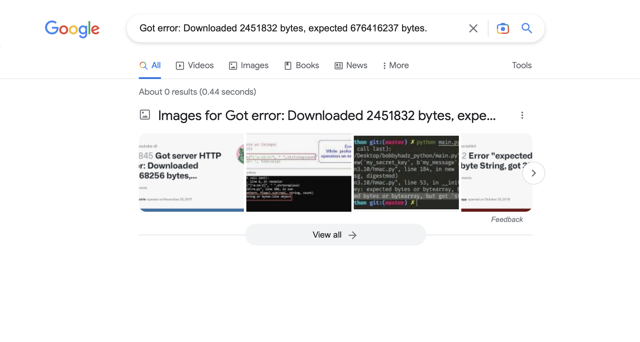Screen dimensions: 640x342
Task: Click the X to clear the search query
Action: tap(473, 28)
